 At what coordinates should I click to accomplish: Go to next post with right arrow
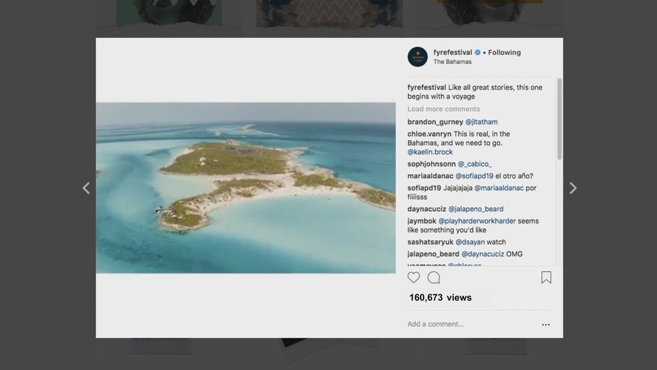(x=573, y=188)
